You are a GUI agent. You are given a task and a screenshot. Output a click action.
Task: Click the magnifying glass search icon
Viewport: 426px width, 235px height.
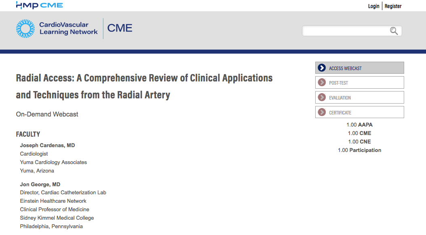(x=394, y=31)
